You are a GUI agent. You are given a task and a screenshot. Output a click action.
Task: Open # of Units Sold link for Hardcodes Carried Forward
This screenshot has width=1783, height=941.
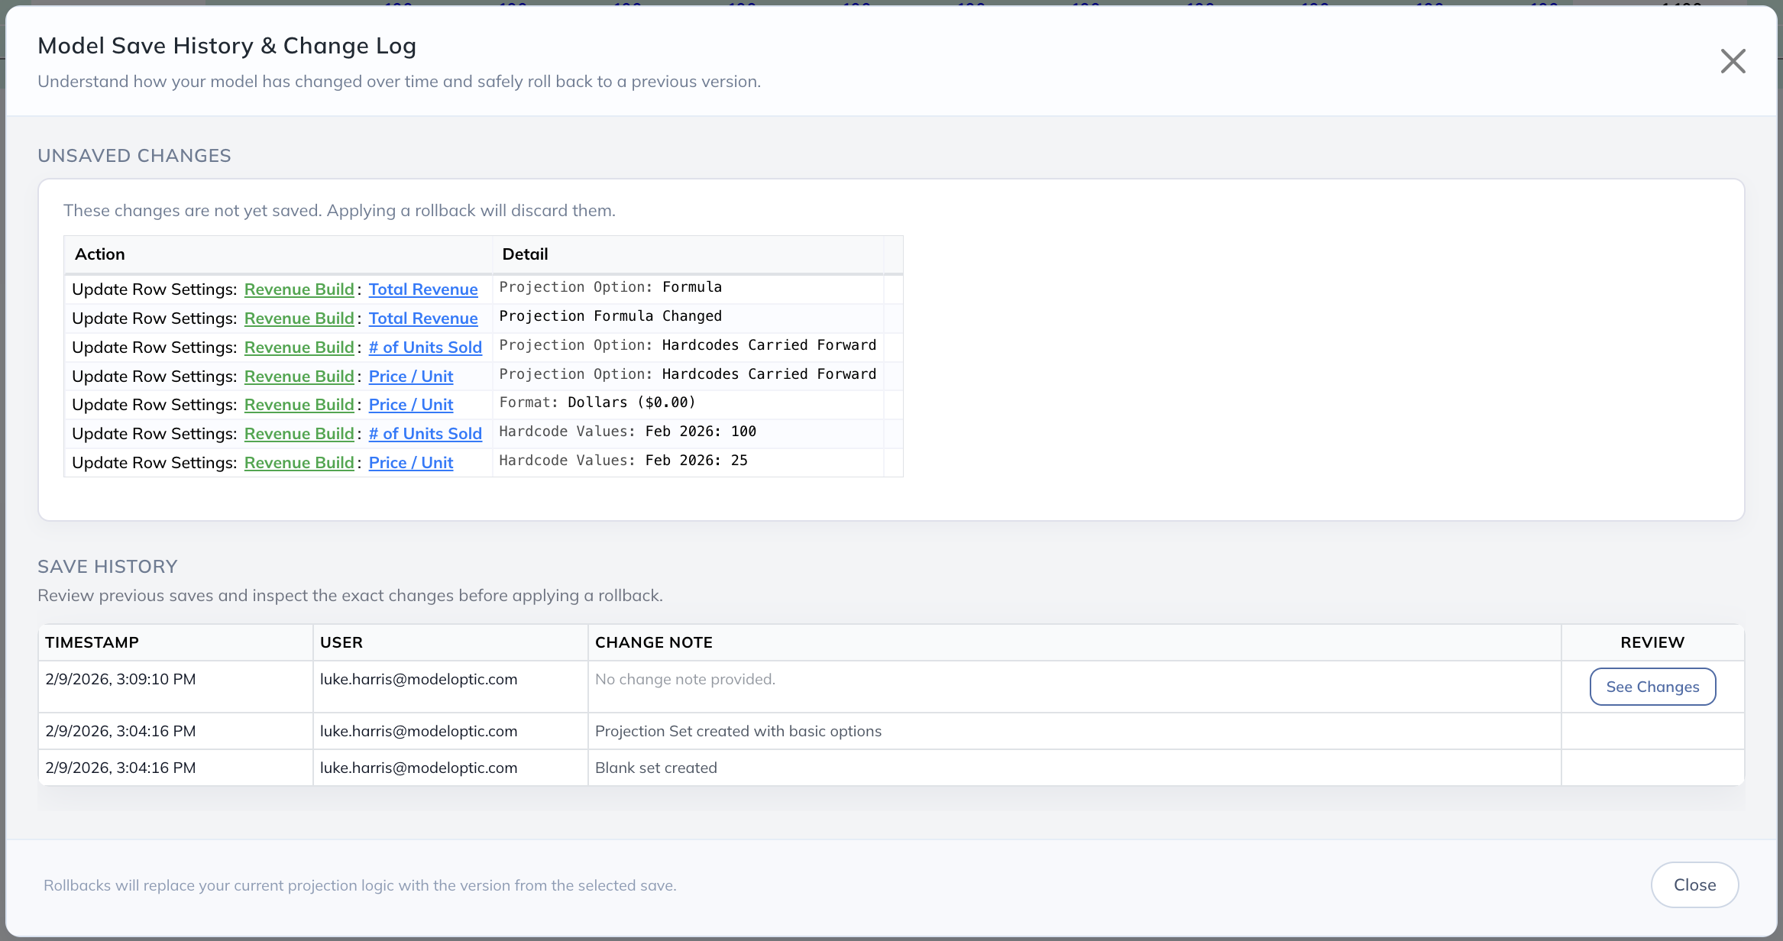(x=425, y=348)
